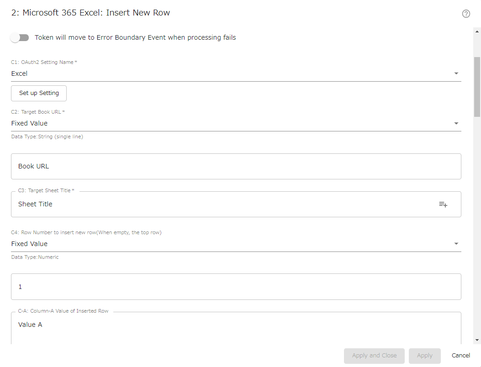
Task: Click into the Sheet Title input field
Action: point(224,204)
